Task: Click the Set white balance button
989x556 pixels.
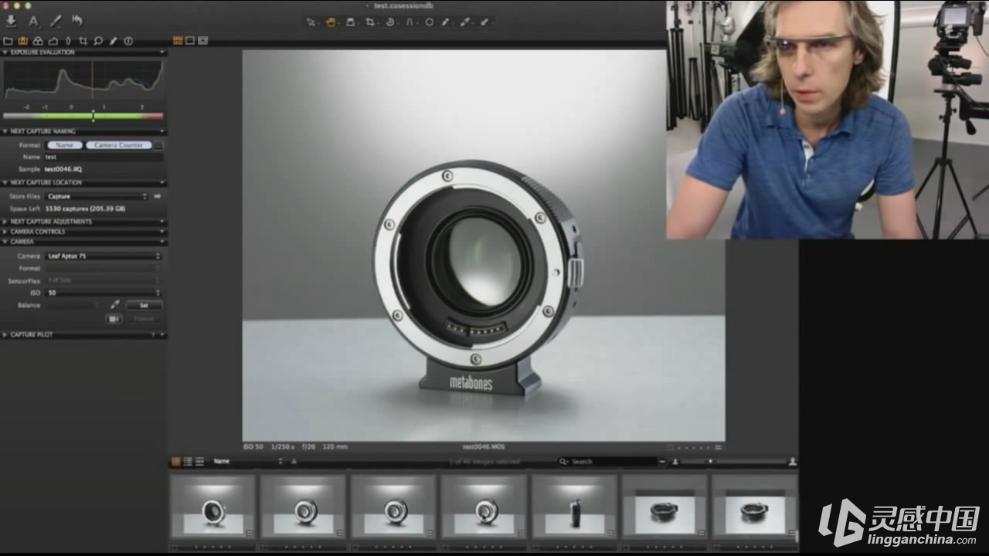Action: coord(144,305)
